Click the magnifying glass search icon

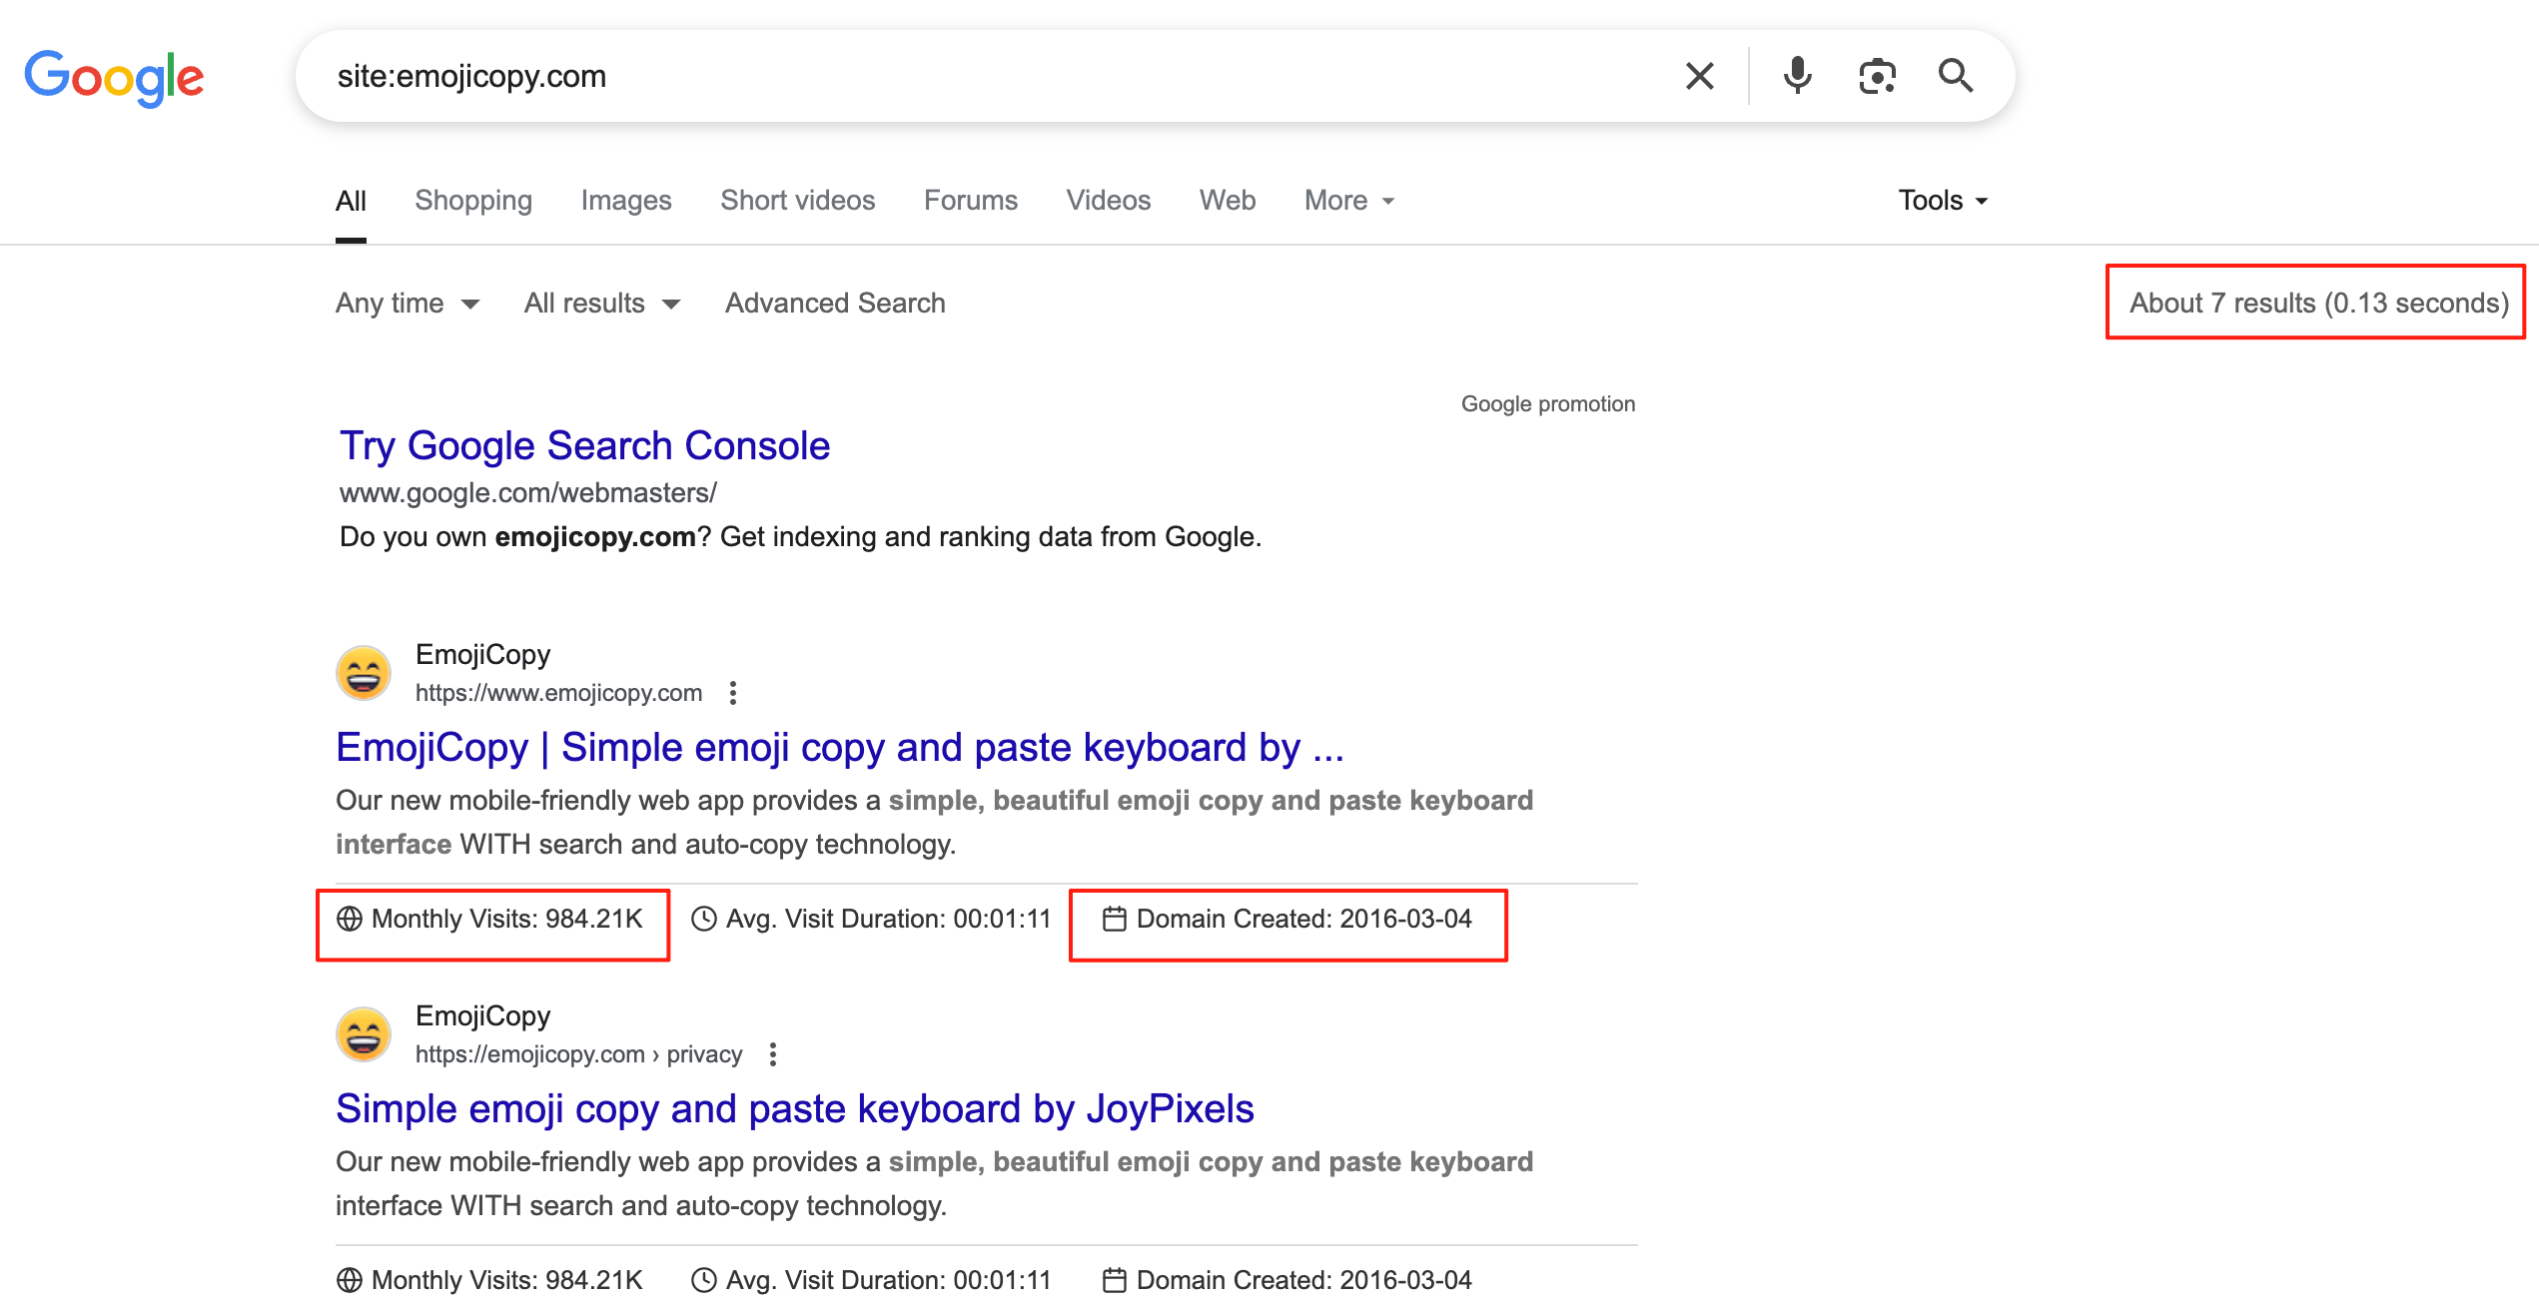pos(1955,76)
